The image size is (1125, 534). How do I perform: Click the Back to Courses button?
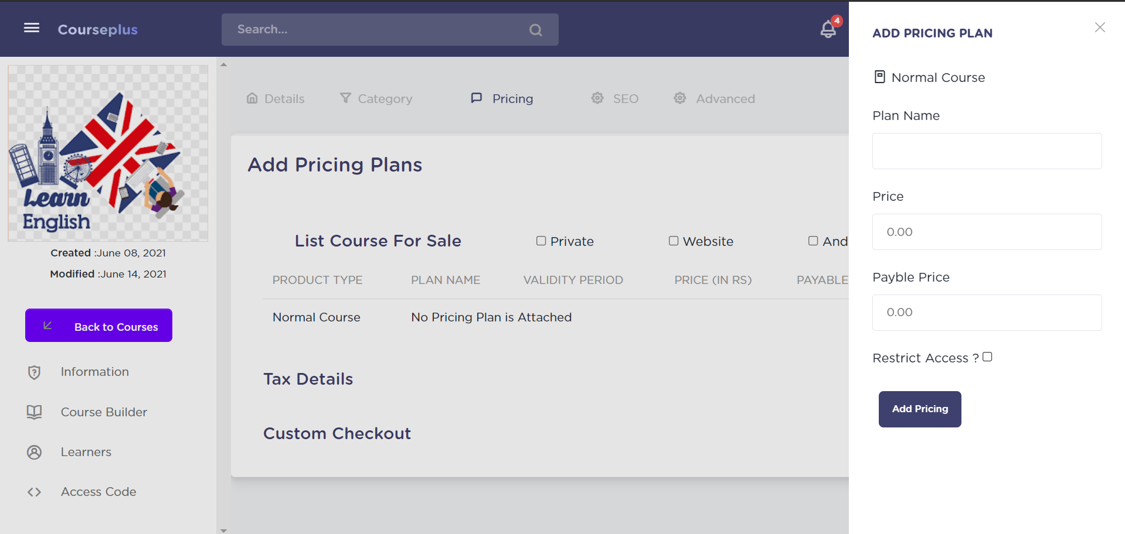click(x=98, y=326)
